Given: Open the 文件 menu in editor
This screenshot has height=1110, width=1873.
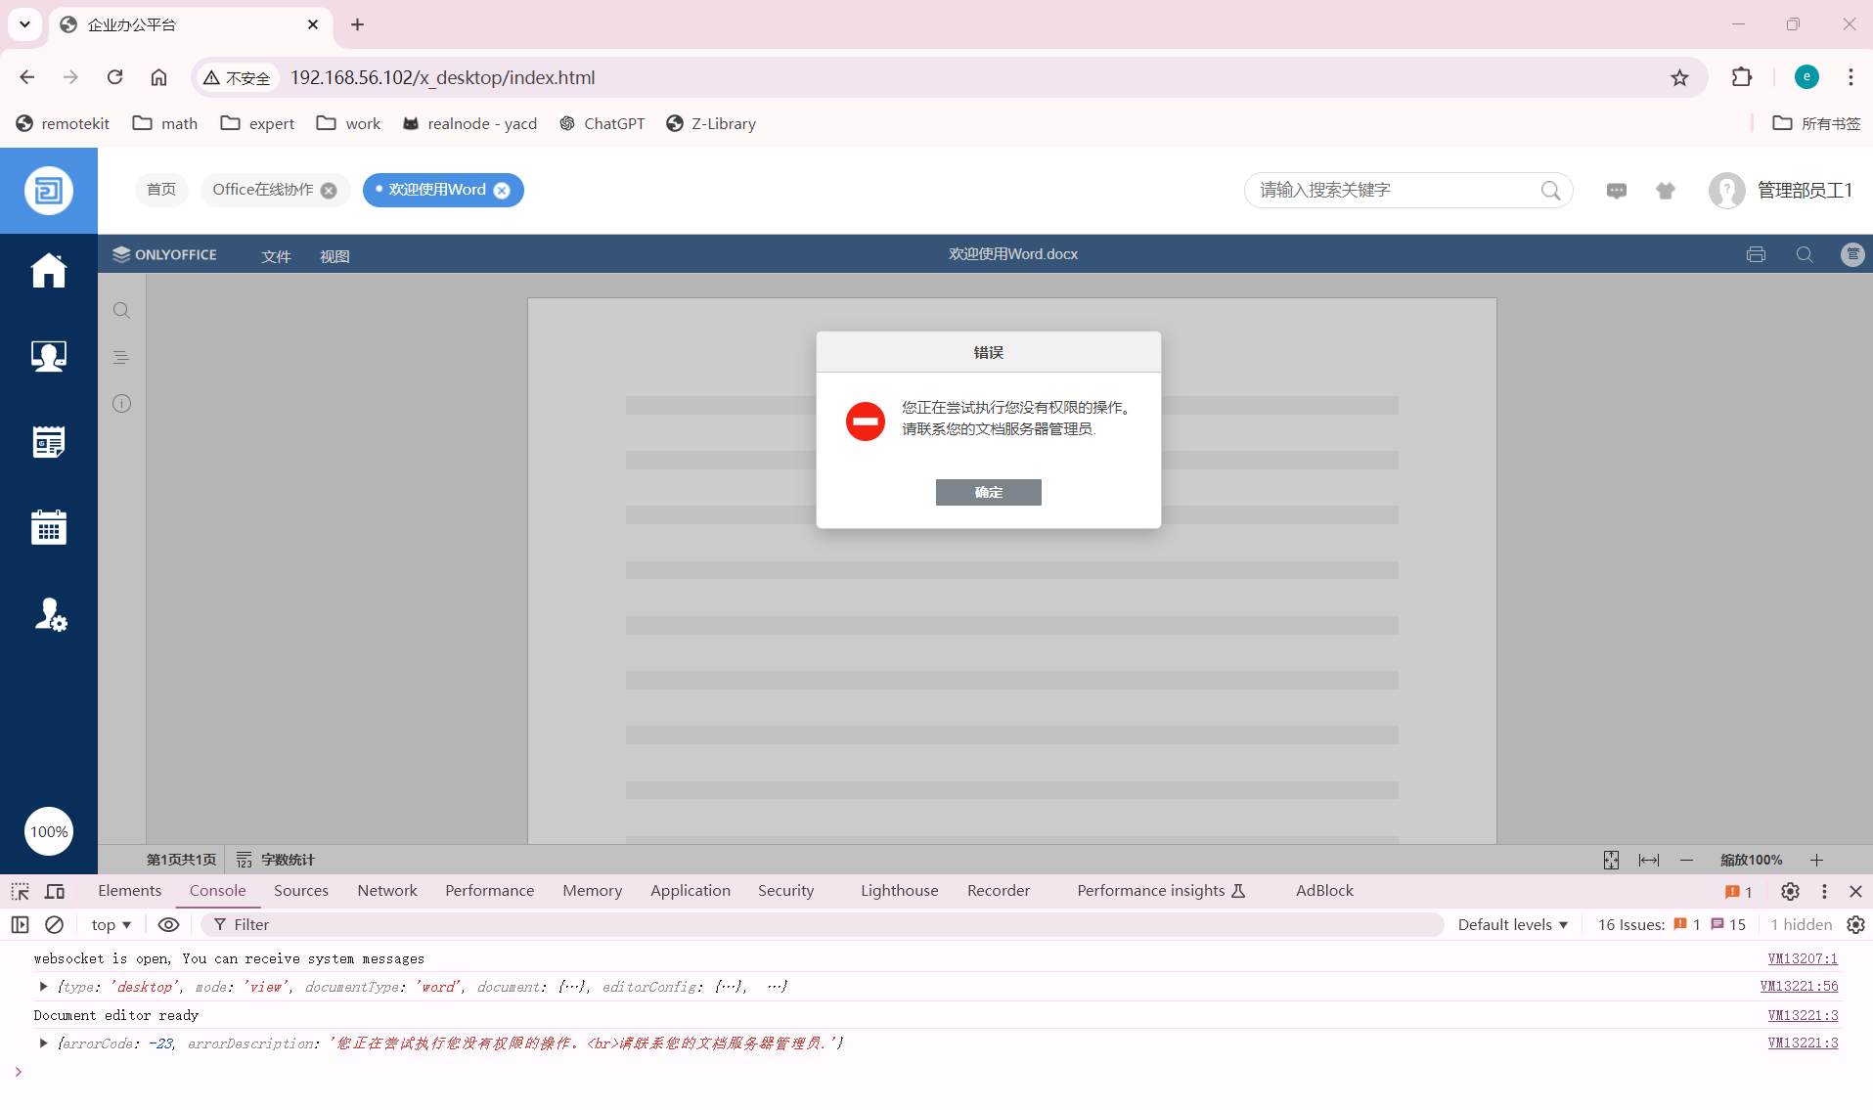Looking at the screenshot, I should 276,256.
